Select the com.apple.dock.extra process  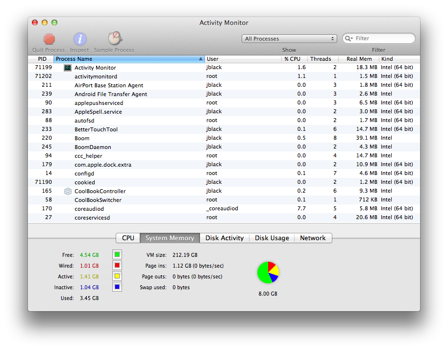point(224,165)
